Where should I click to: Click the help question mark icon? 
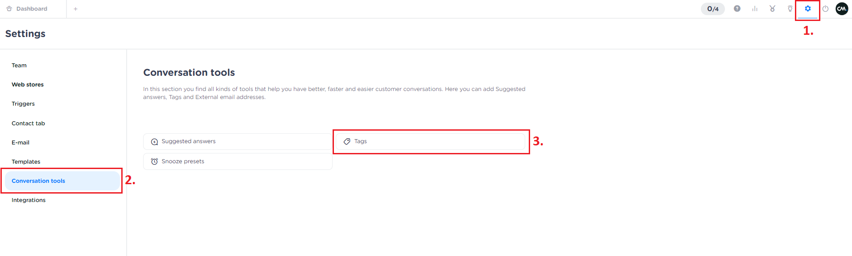click(737, 9)
